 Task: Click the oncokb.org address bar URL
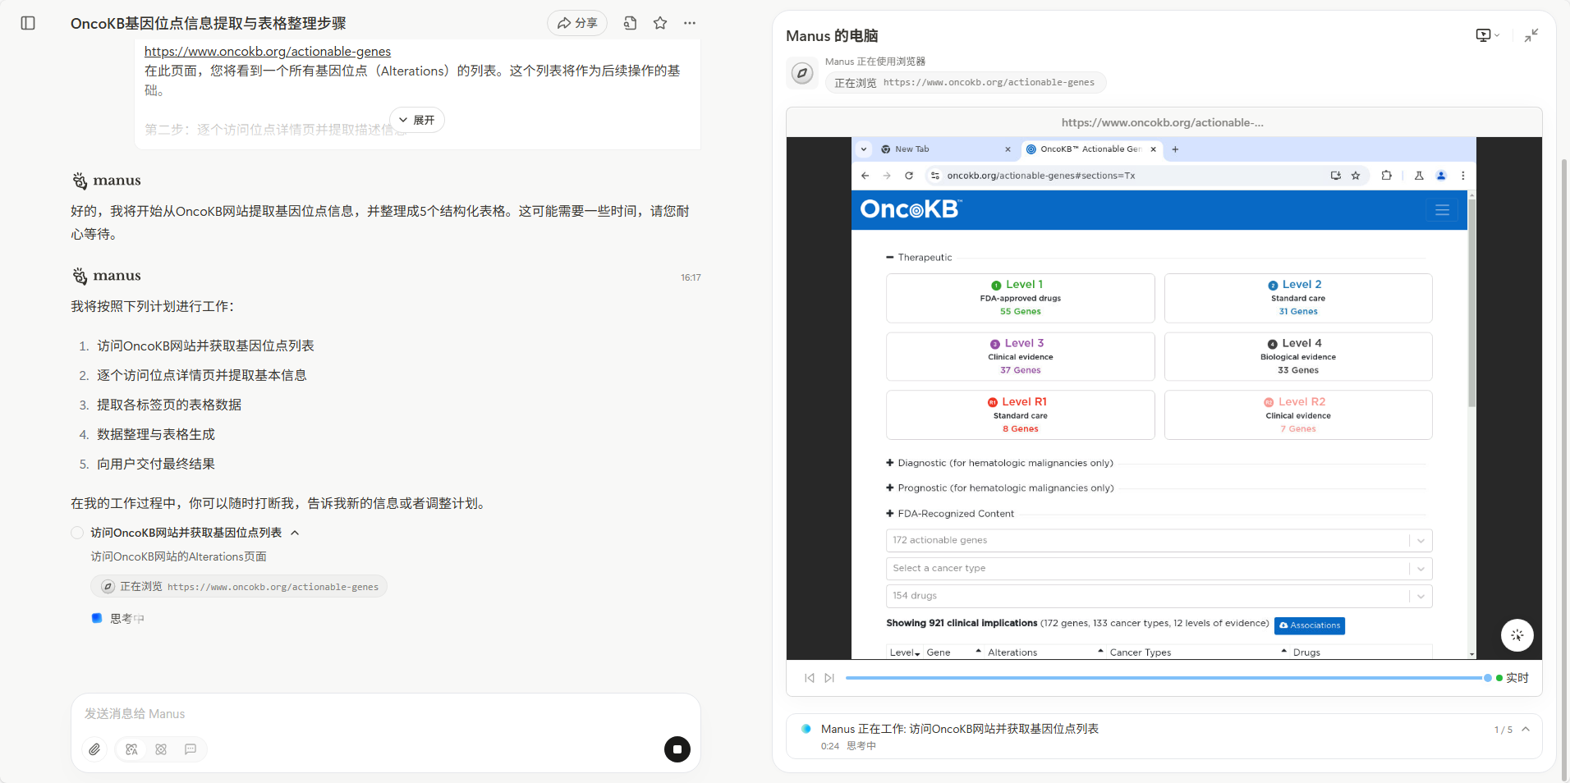point(1041,176)
